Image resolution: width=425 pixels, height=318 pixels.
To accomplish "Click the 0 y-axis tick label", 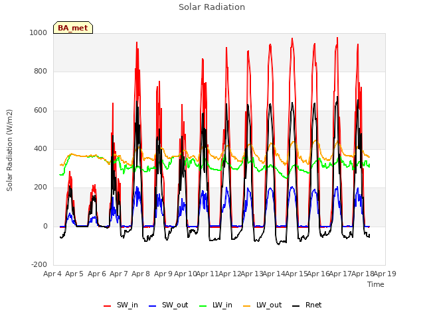I will tap(45, 227).
